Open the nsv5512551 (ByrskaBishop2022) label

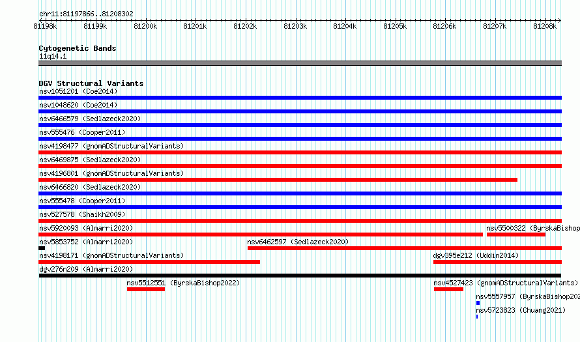point(183,283)
